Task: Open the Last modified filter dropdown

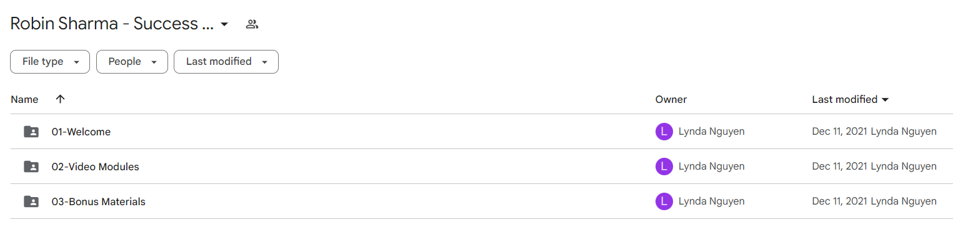Action: point(226,62)
